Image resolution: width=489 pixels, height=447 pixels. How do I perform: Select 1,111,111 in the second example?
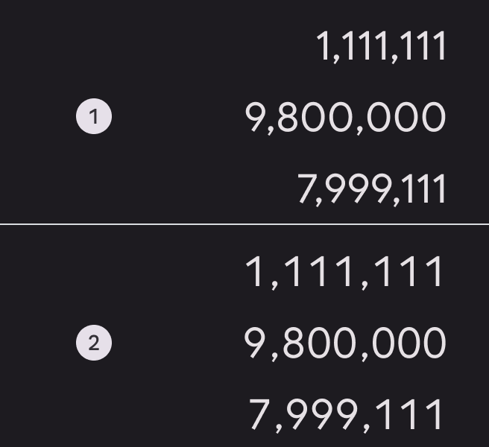pyautogui.click(x=345, y=272)
